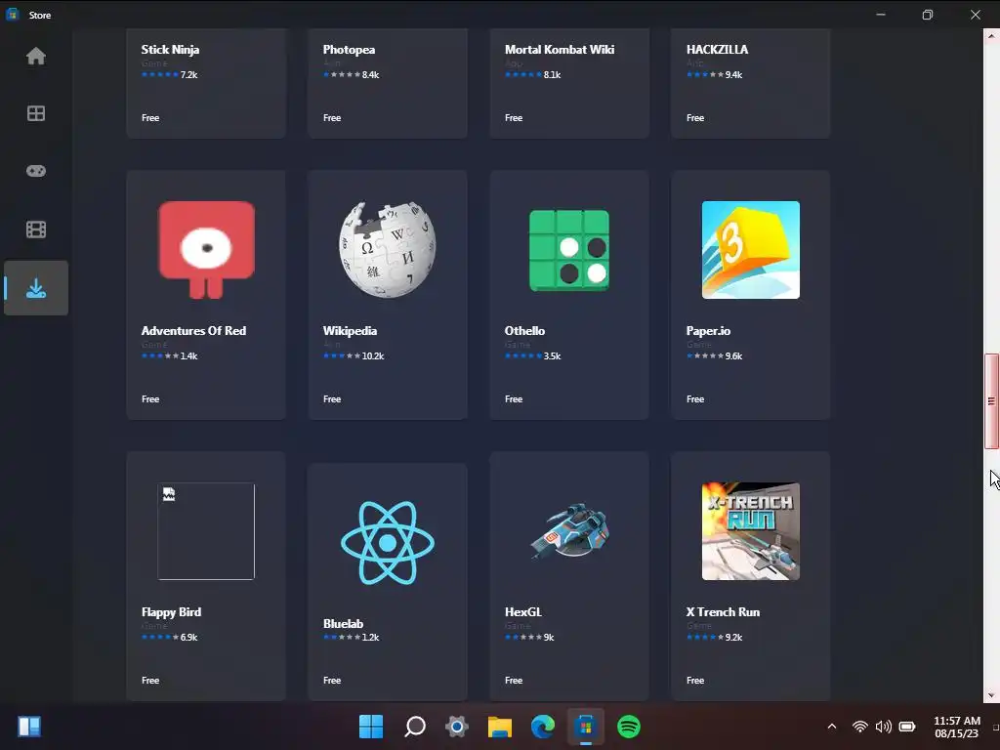Viewport: 1000px width, 750px height.
Task: Click Free price on Flappy Bird card
Action: tap(150, 681)
